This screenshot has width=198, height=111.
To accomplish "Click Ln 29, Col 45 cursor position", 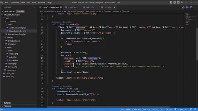I will pyautogui.click(x=131, y=109).
